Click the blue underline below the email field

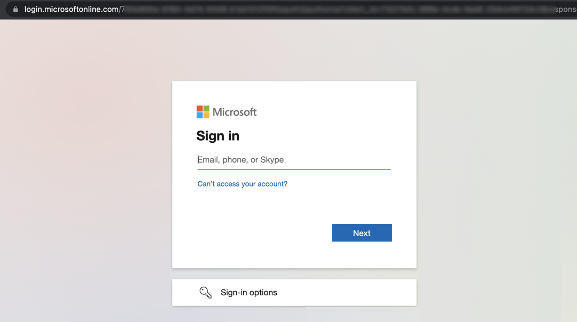pyautogui.click(x=294, y=169)
